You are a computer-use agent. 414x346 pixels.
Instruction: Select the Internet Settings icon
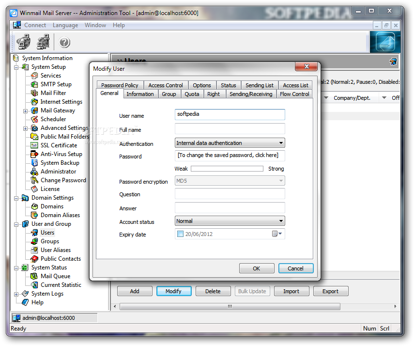click(34, 102)
